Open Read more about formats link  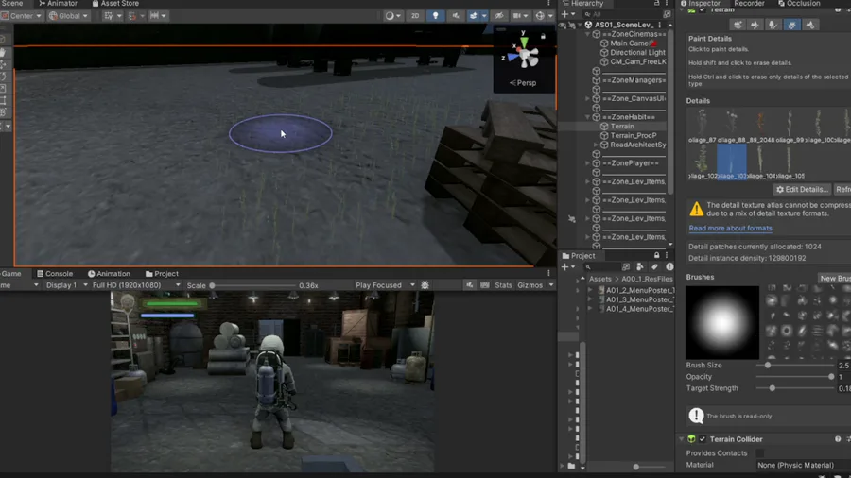[731, 229]
